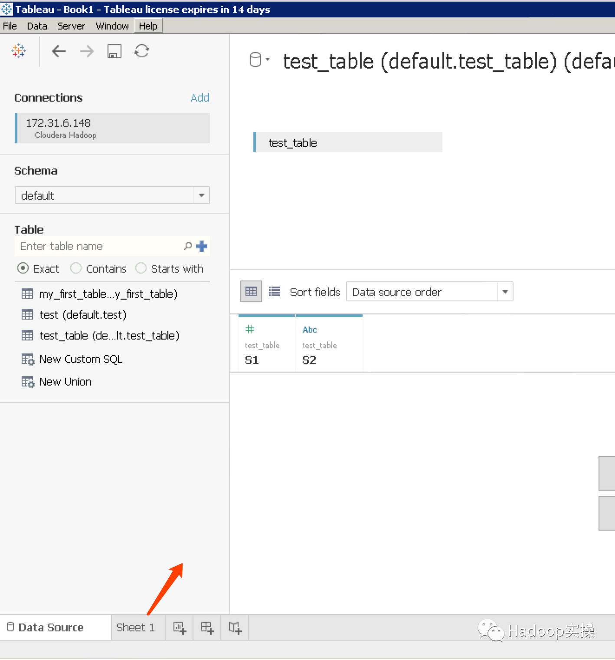Add a new story icon
Screen dimensions: 615x660
tap(235, 628)
